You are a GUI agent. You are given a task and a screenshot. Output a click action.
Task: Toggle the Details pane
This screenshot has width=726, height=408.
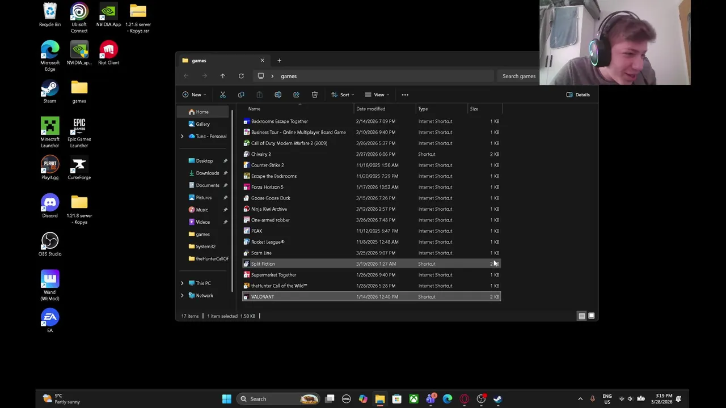coord(578,95)
